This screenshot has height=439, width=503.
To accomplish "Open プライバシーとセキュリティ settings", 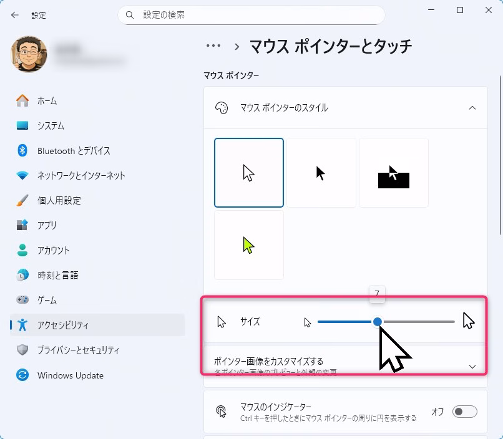I will [78, 350].
